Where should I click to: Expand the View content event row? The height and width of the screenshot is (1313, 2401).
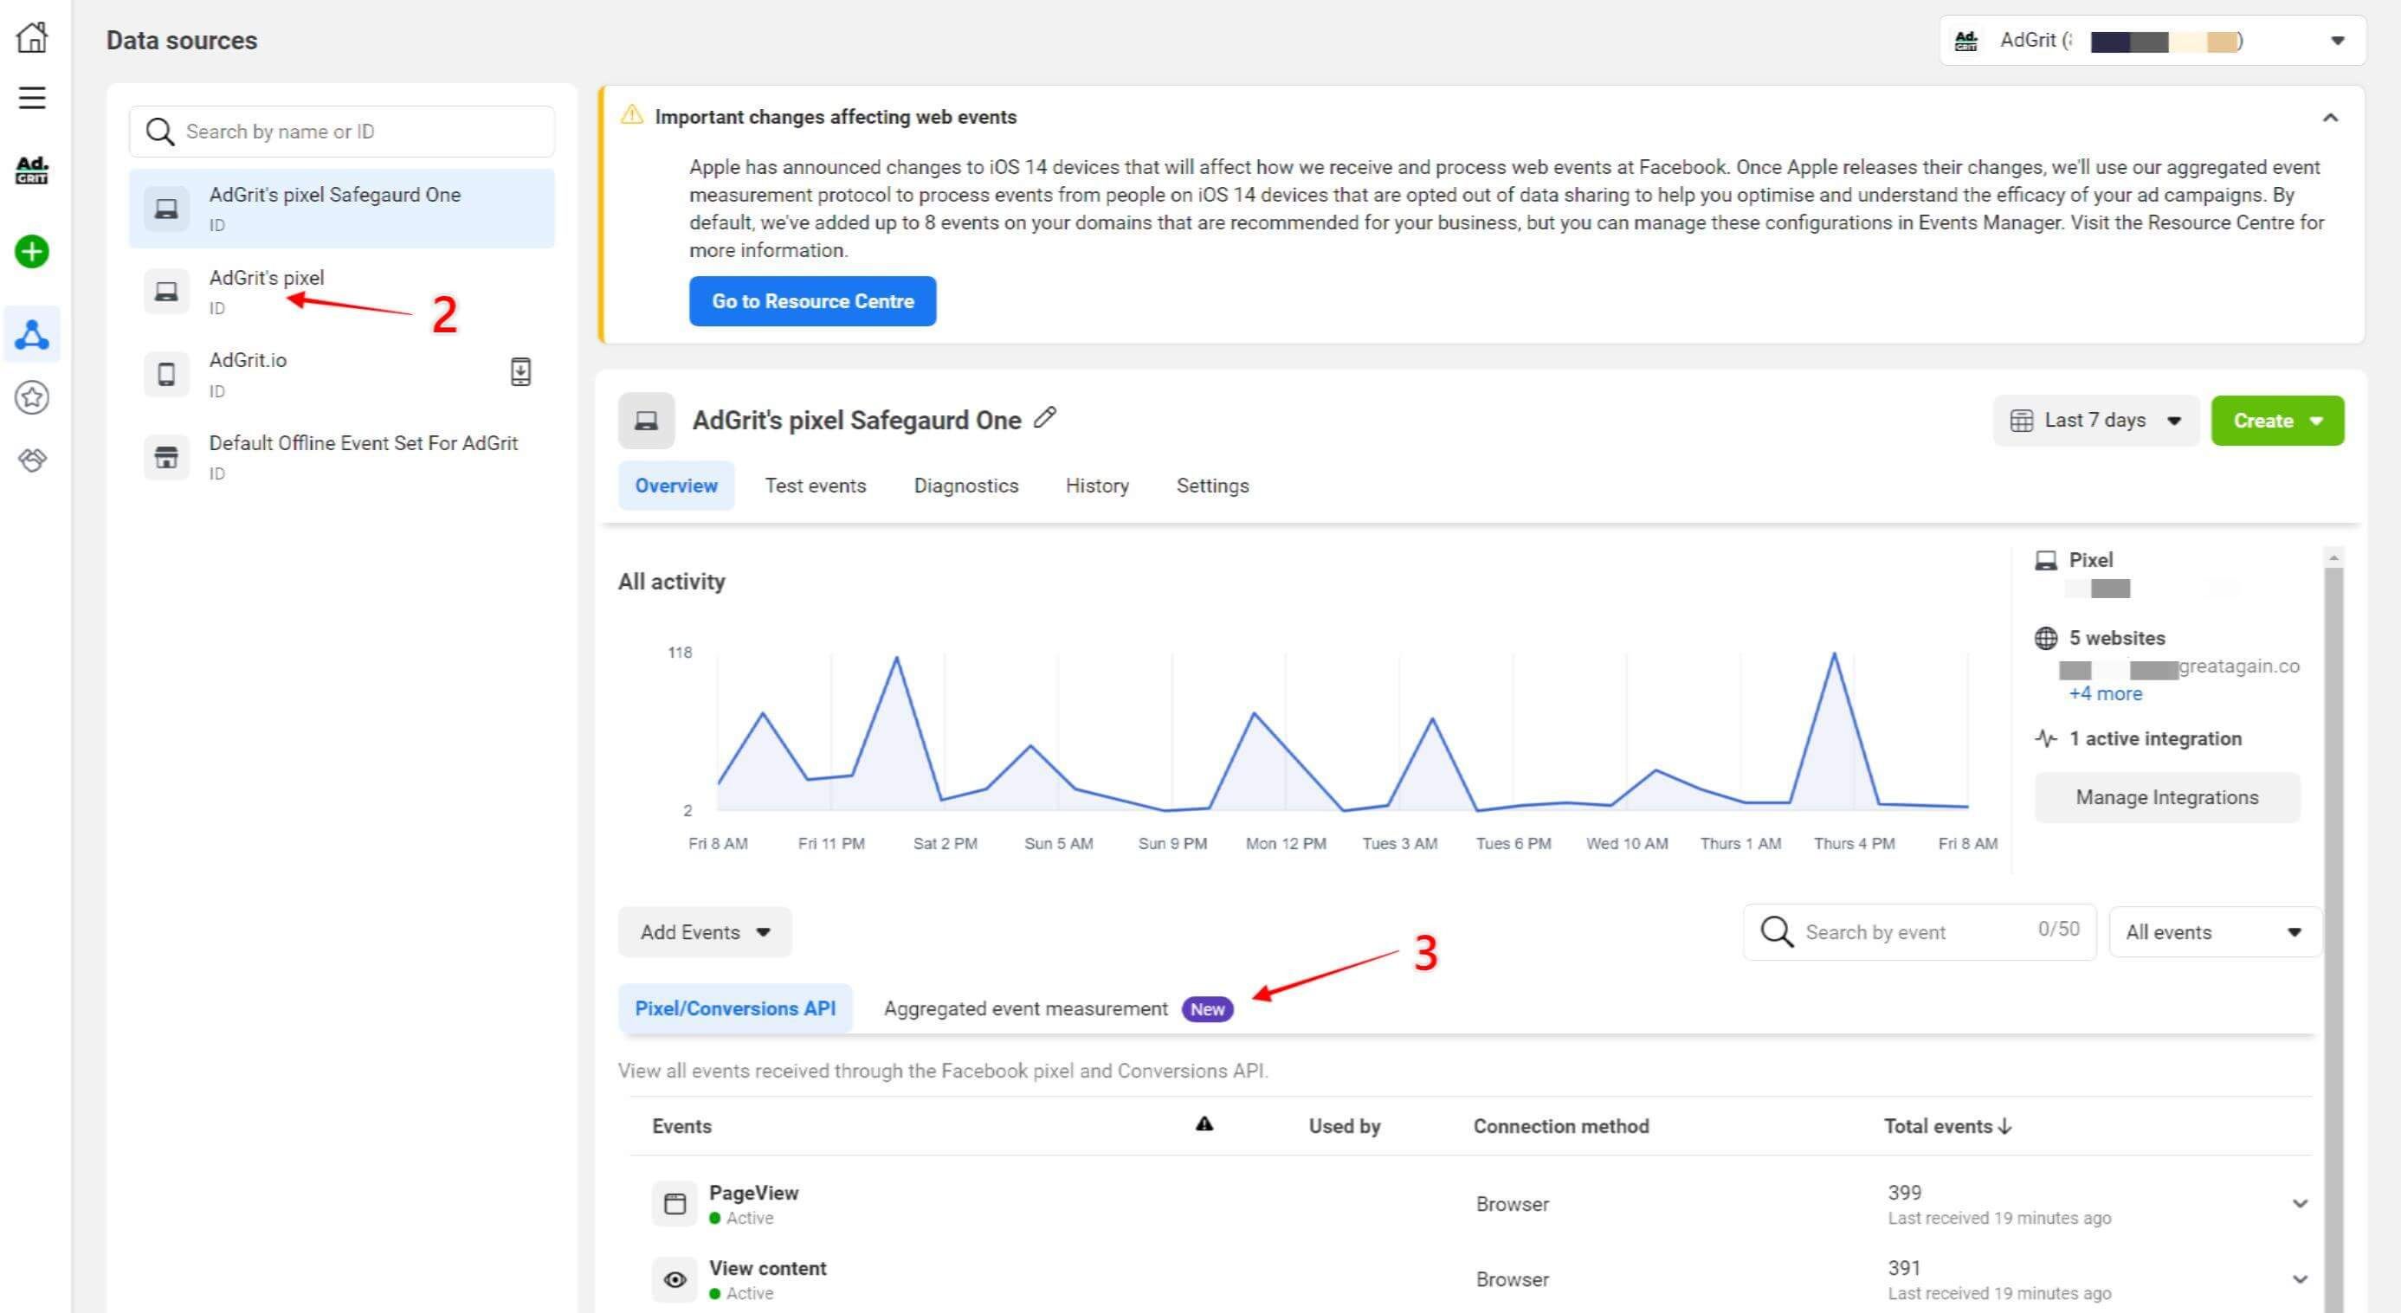[x=2300, y=1279]
